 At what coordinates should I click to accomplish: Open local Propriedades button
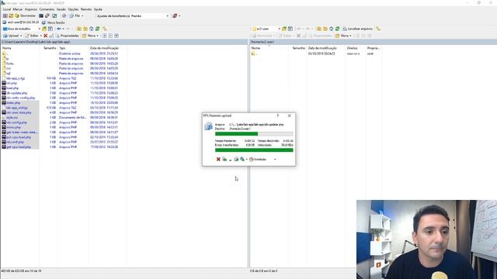(67, 36)
